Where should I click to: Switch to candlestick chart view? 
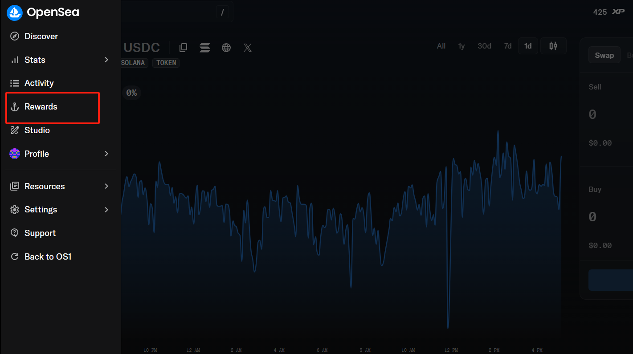click(x=553, y=46)
